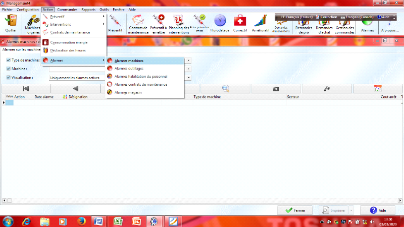404x227 pixels.
Task: Click the bottom Aide button
Action: tap(378, 210)
